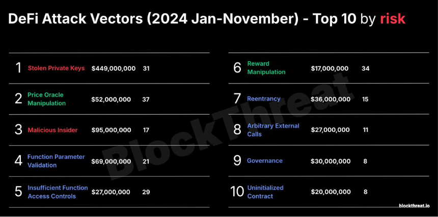Select Arbitrary External Calls text
The width and height of the screenshot is (438, 217).
click(x=273, y=130)
